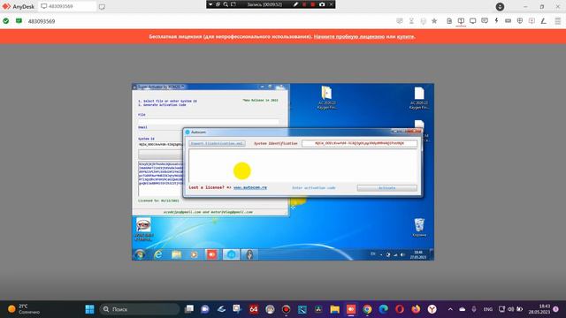The height and width of the screenshot is (318, 566).
Task: Open the folder Explorer icon on remote taskbar
Action: point(176,254)
